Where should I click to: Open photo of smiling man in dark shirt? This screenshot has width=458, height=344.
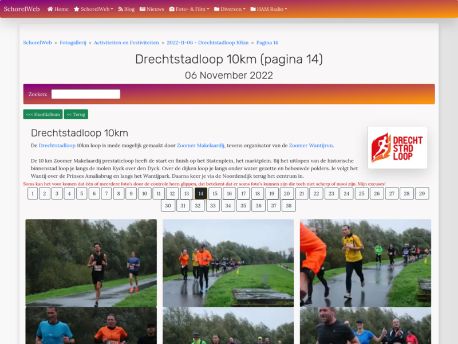(365, 326)
